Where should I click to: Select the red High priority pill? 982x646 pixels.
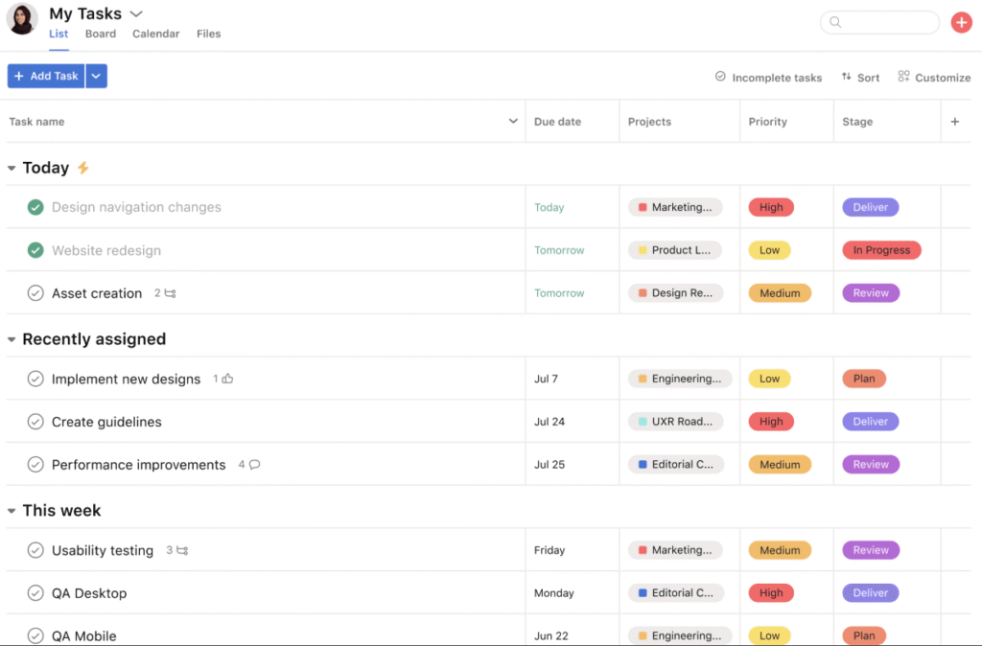771,207
